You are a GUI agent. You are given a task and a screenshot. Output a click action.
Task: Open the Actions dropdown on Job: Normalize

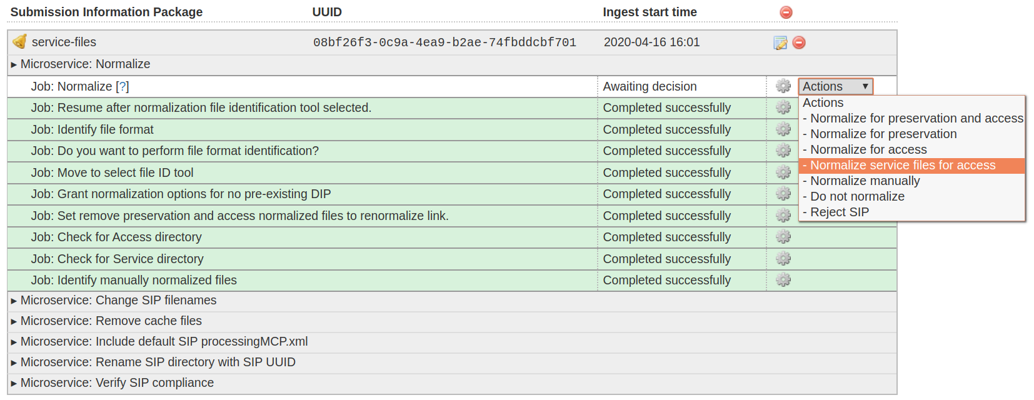[x=835, y=86]
